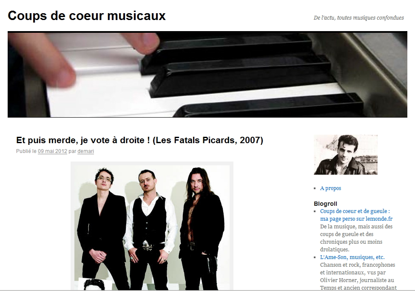
Task: Click the "Blogroll" sidebar heading
Action: tap(325, 204)
